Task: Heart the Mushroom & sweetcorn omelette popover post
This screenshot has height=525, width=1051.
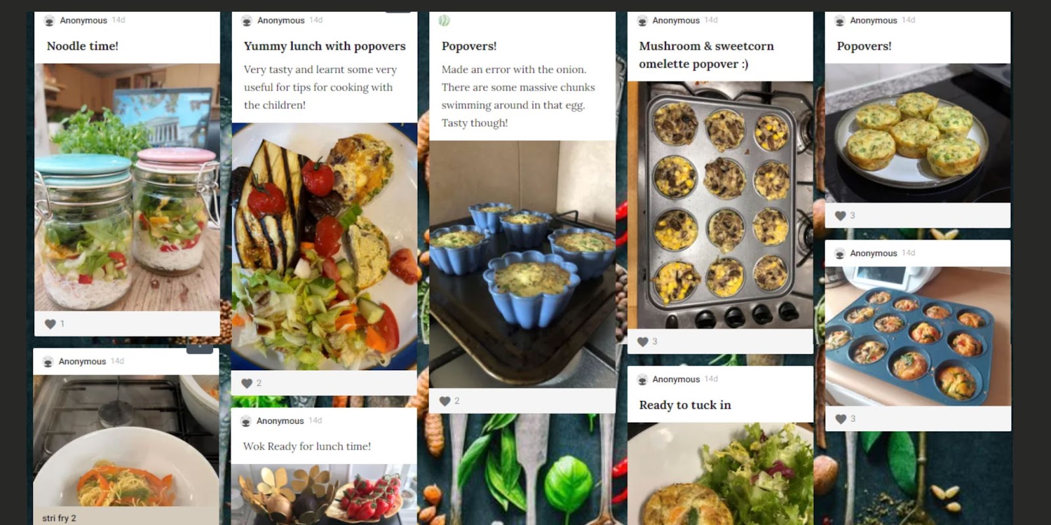Action: click(x=642, y=341)
